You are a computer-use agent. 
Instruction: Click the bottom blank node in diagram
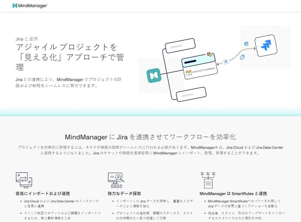191,94
